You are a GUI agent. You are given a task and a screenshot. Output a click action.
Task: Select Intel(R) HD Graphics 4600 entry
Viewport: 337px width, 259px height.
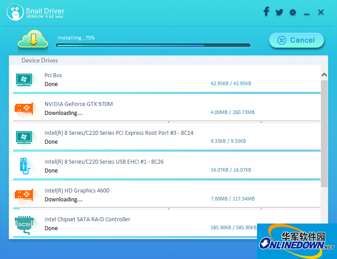[x=77, y=190]
